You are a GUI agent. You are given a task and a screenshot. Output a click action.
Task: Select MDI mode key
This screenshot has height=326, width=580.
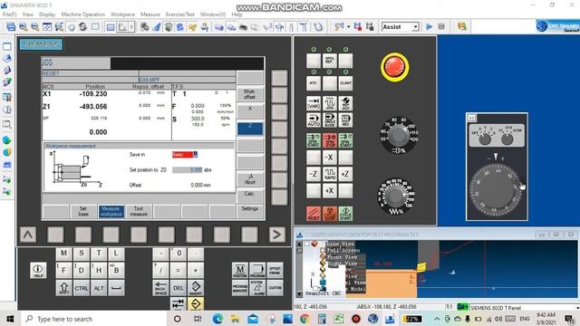pyautogui.click(x=345, y=120)
